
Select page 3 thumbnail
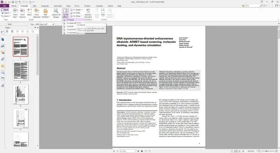(x=21, y=94)
